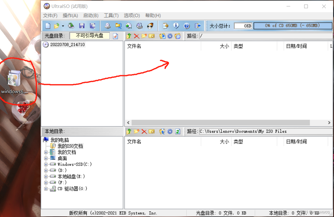
Task: Click the Open CD/DVD icon with green arrow
Action: tap(71, 26)
